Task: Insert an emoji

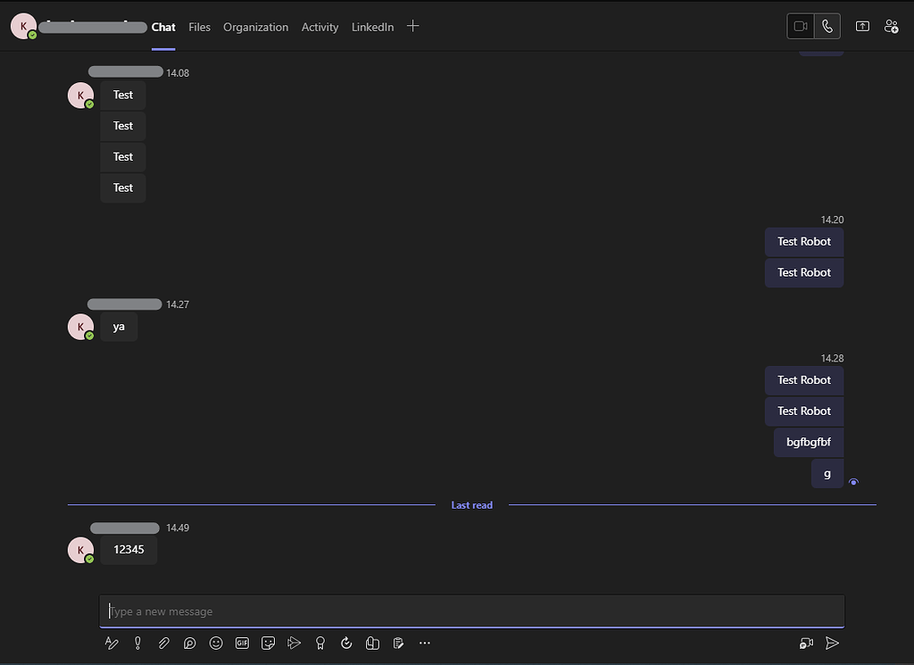Action: [x=216, y=643]
